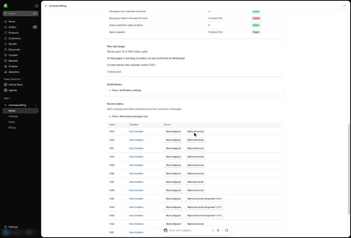The height and width of the screenshot is (238, 351).
Task: Mark order 1048 as delivered
Action: [195, 174]
